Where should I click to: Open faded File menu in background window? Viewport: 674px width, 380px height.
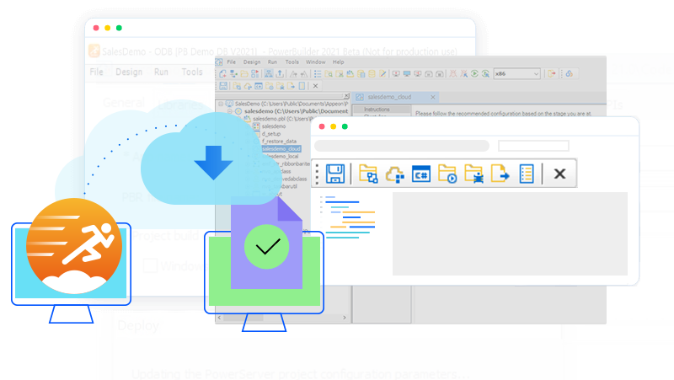(96, 72)
